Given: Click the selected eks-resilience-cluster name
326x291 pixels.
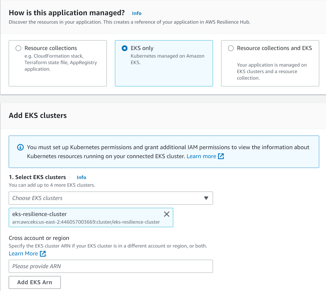Looking at the screenshot, I should [39, 214].
